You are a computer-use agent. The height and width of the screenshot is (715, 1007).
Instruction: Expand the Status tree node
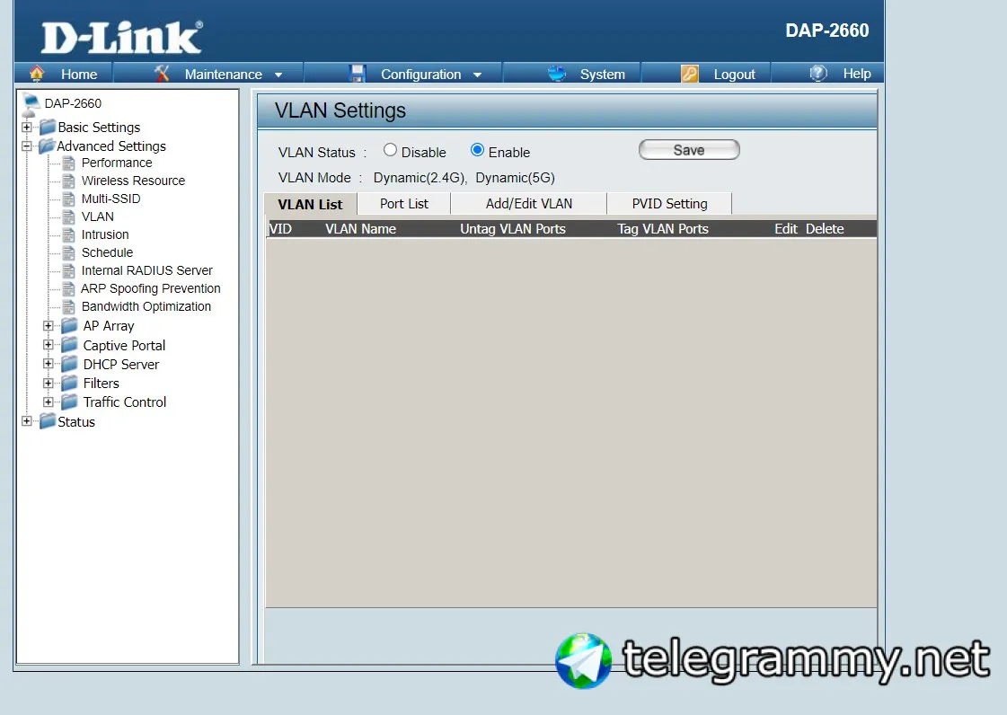(26, 421)
